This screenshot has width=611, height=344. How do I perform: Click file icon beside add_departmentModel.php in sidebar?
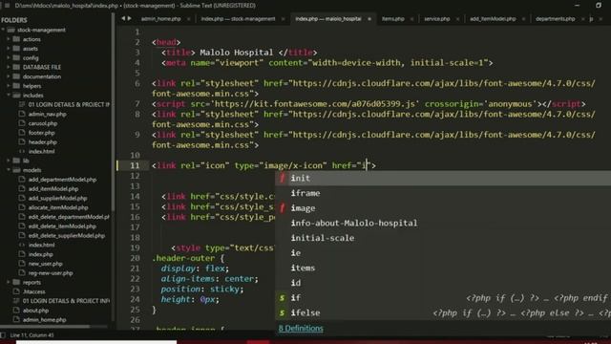point(22,180)
